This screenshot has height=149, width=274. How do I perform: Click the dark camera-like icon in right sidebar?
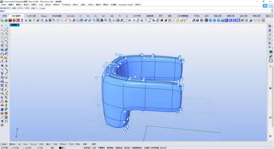[x=271, y=52]
